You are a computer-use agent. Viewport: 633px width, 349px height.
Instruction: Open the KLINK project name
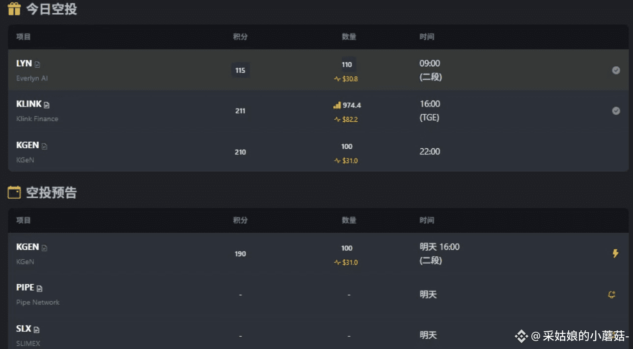coord(29,104)
